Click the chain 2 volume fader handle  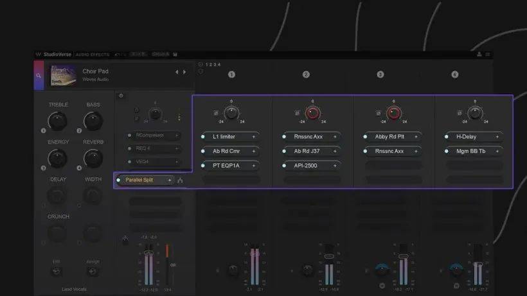coord(329,256)
